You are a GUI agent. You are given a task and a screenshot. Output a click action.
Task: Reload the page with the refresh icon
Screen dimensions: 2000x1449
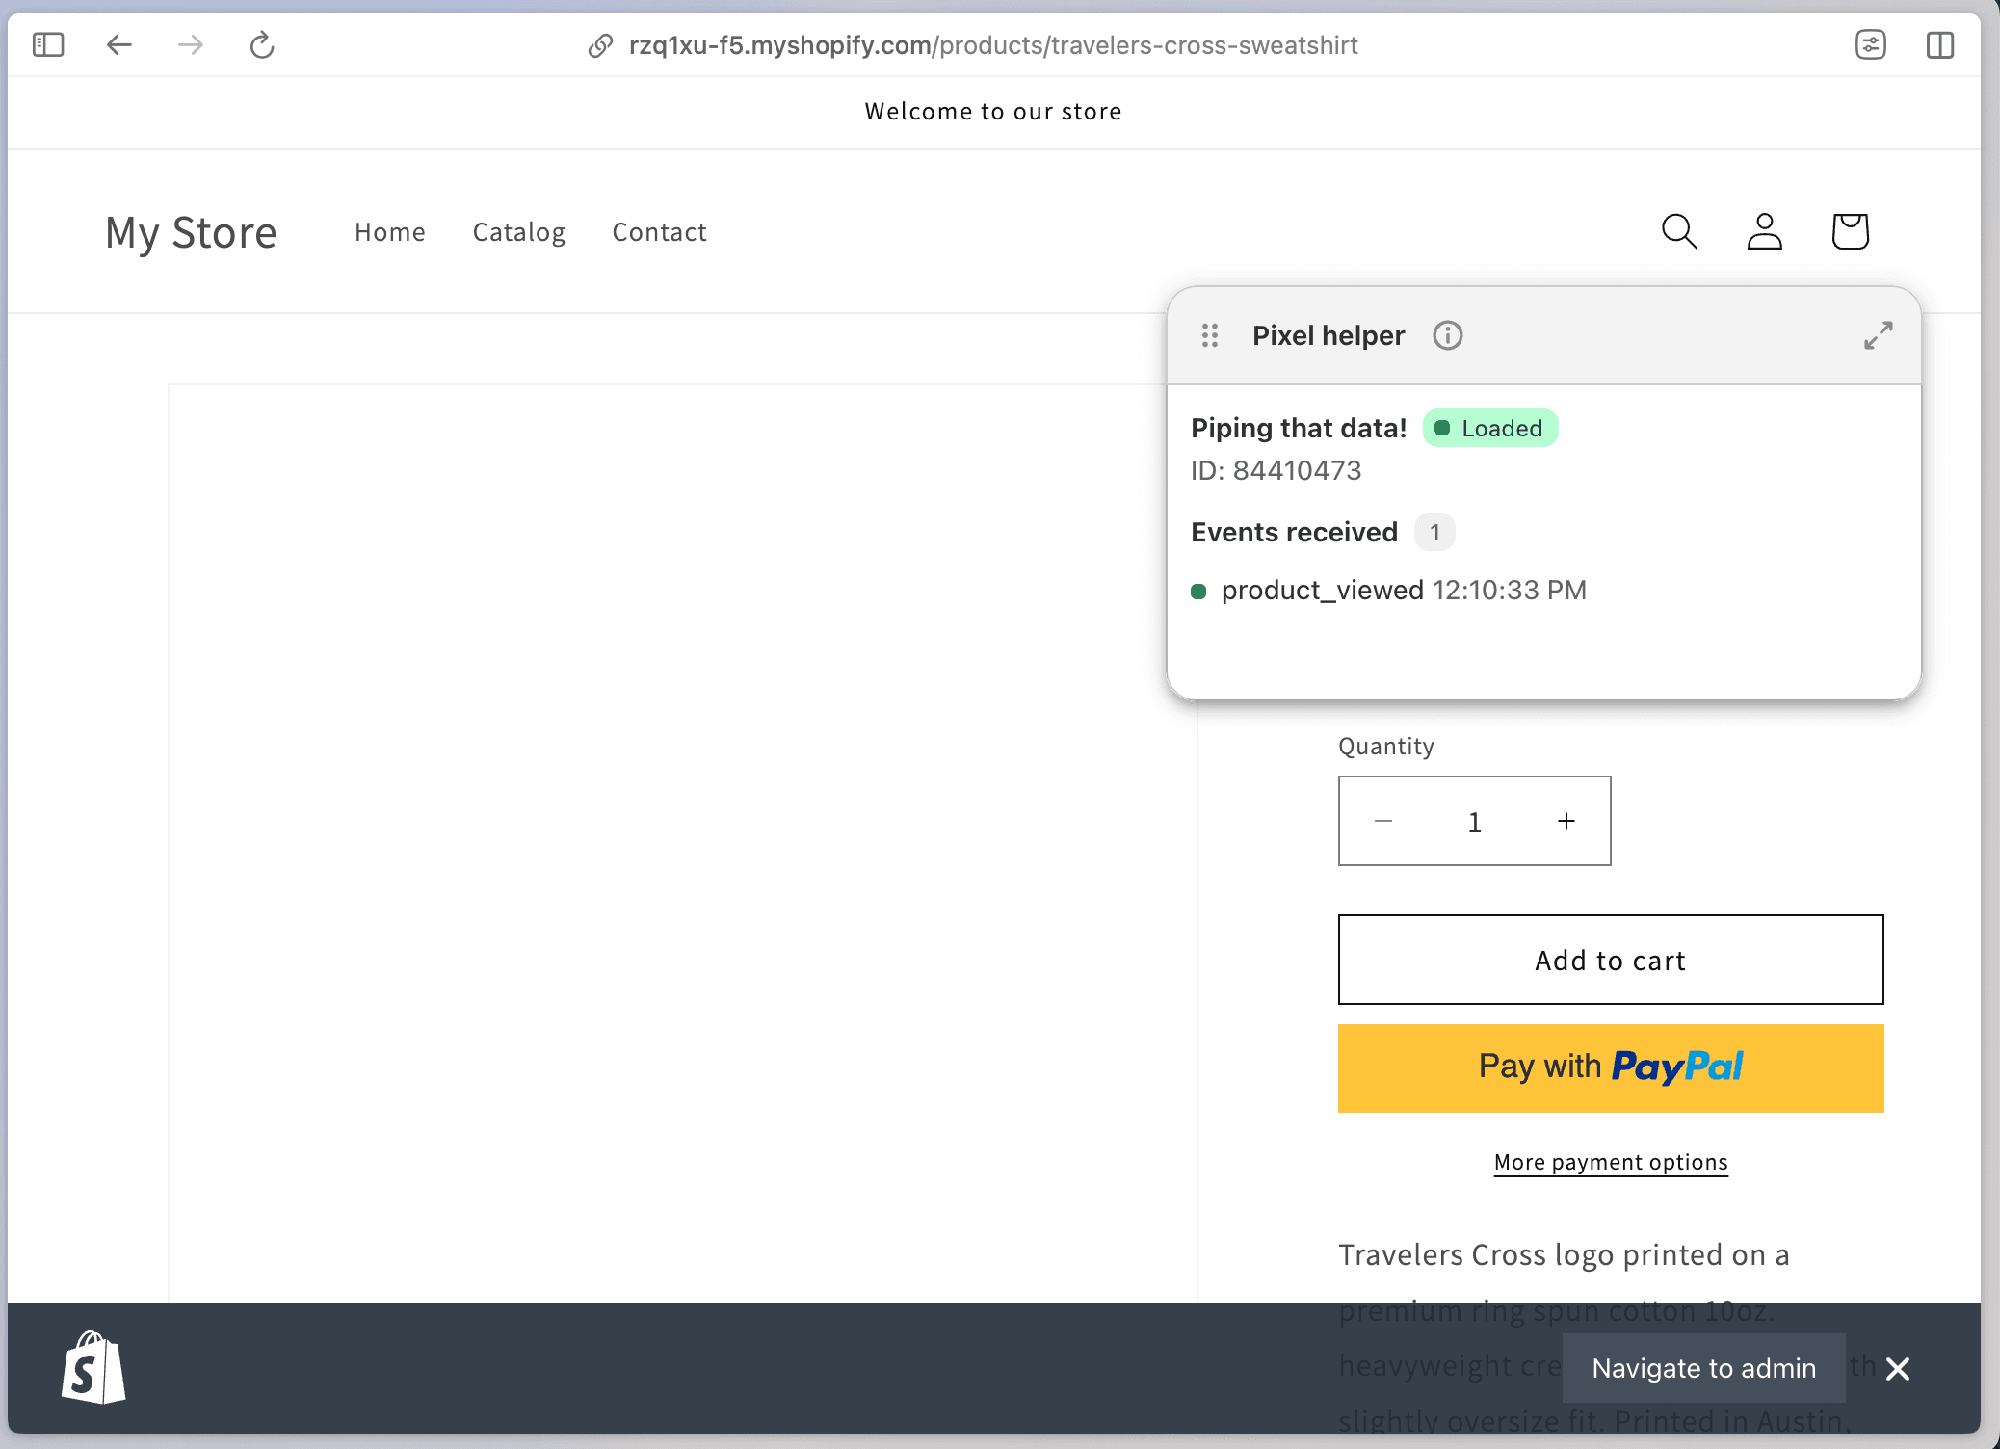tap(262, 45)
